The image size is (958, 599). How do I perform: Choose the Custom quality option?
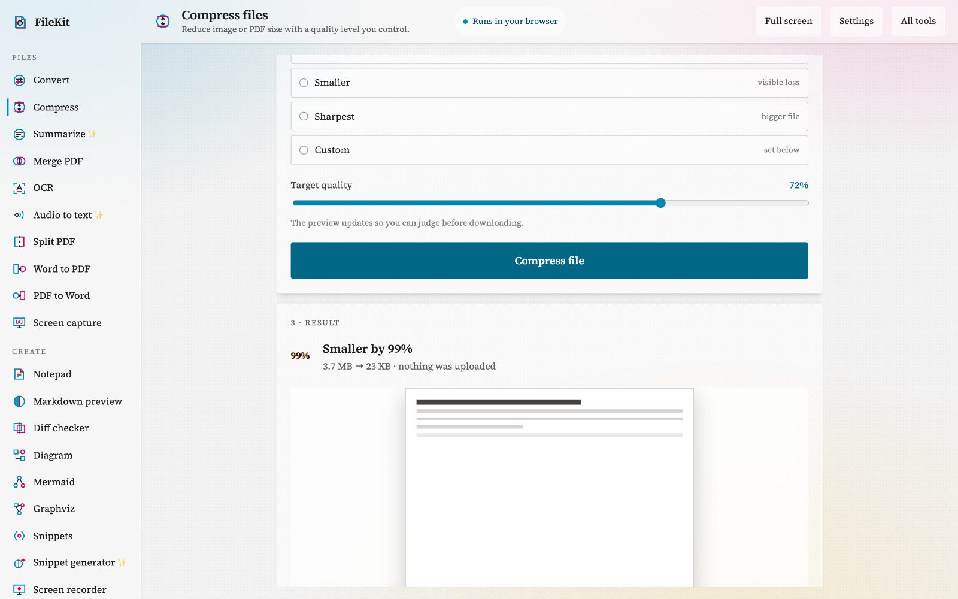click(549, 150)
